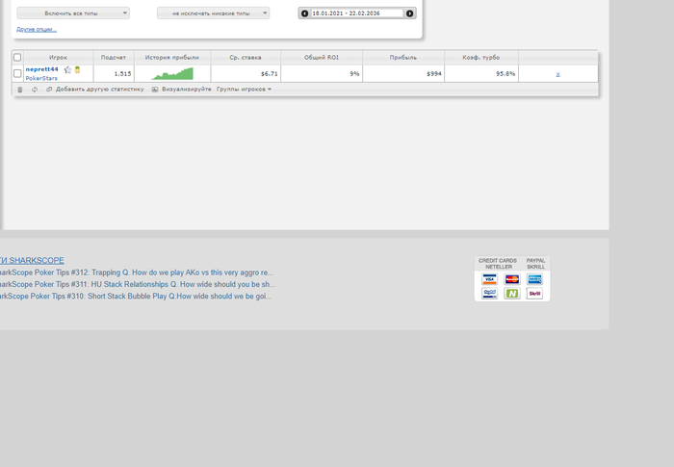The width and height of the screenshot is (674, 467).
Task: Open Poker Tips #310 Short Stack Bubble link
Action: click(136, 297)
